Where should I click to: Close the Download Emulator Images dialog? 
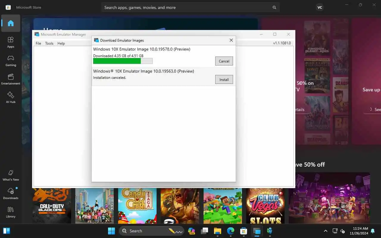pos(231,40)
